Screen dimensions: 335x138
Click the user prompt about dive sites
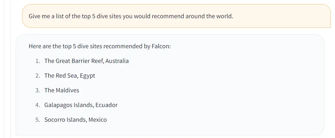coord(131,16)
